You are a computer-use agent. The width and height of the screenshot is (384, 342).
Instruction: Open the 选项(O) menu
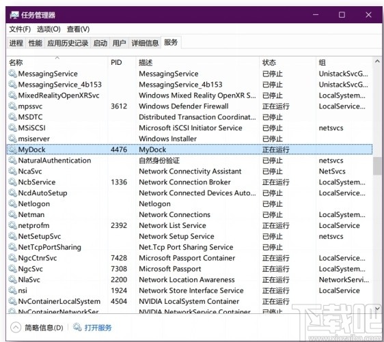click(x=49, y=29)
